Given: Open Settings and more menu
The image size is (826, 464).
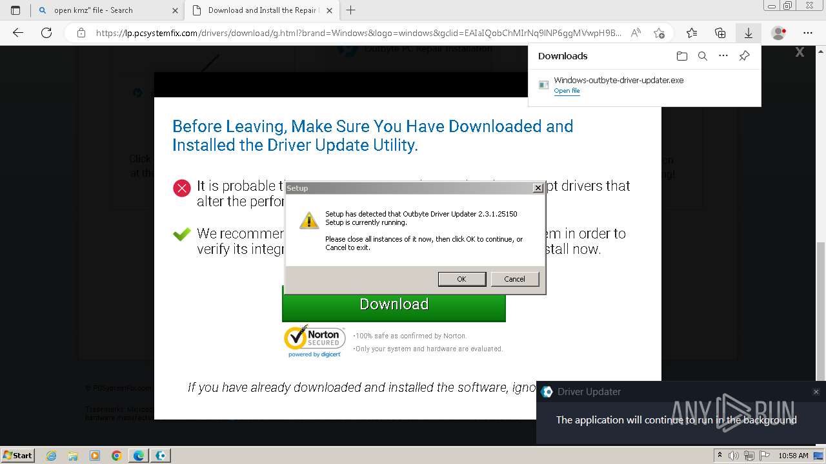Looking at the screenshot, I should pyautogui.click(x=807, y=33).
